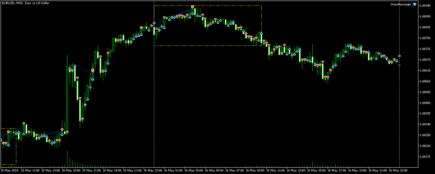Click the blue marker at the large rectangle's right edge

point(261,33)
